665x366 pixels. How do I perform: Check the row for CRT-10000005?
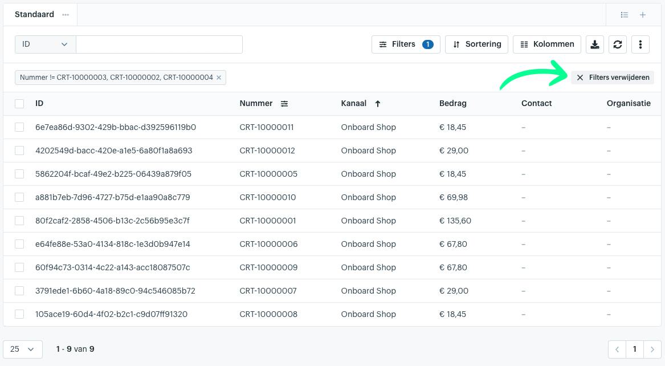(x=19, y=174)
